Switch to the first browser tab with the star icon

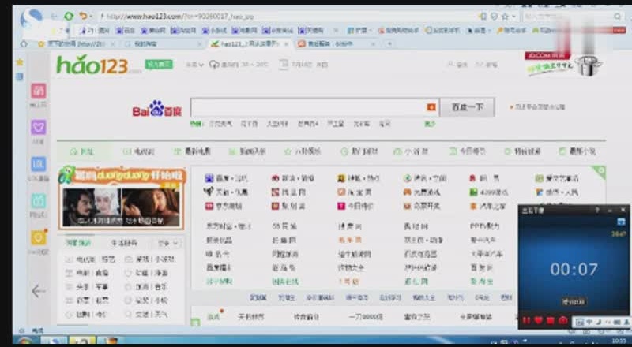pyautogui.click(x=77, y=44)
